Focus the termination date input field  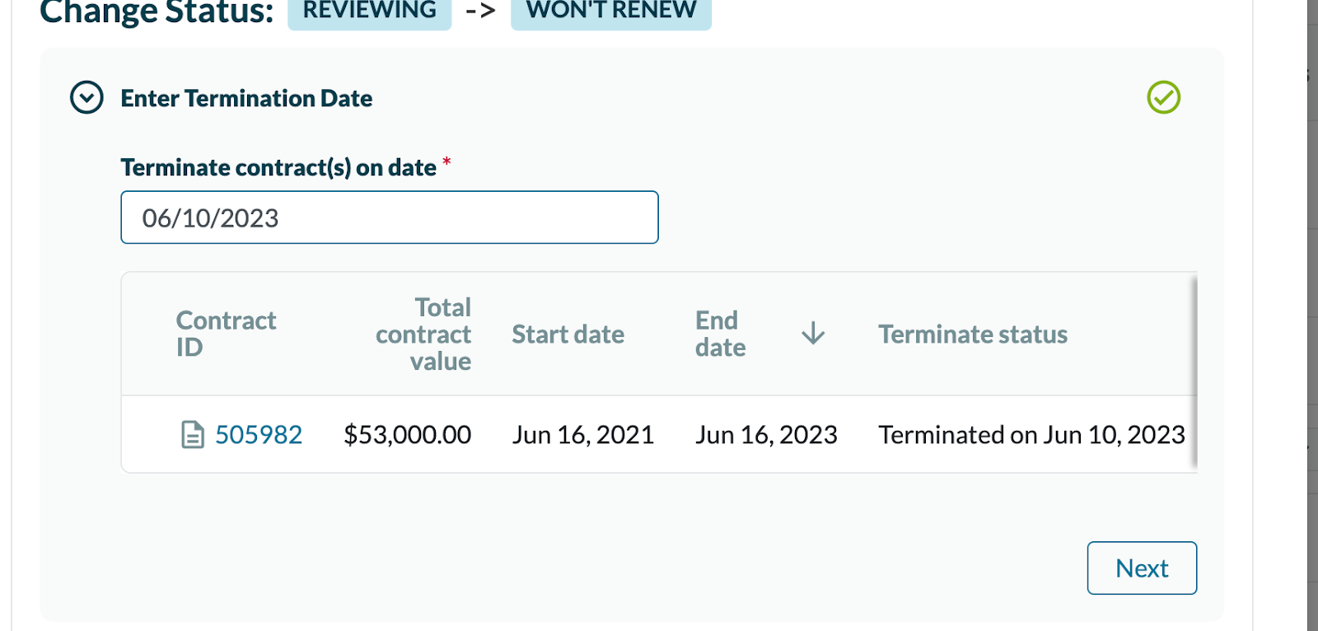click(x=389, y=217)
